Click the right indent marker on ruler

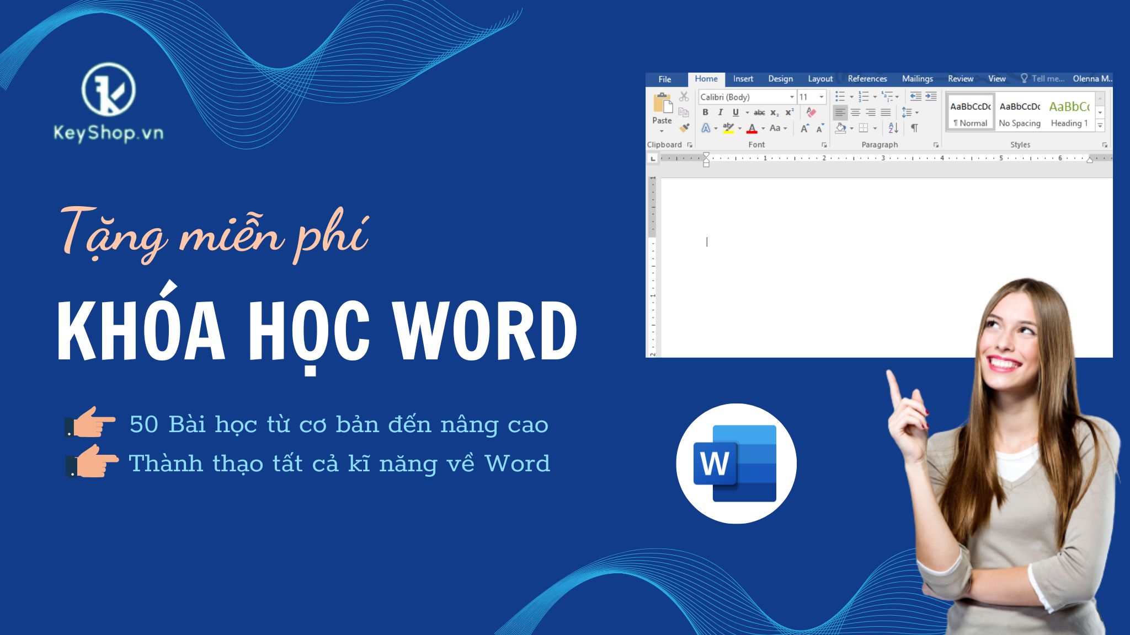pyautogui.click(x=1089, y=160)
